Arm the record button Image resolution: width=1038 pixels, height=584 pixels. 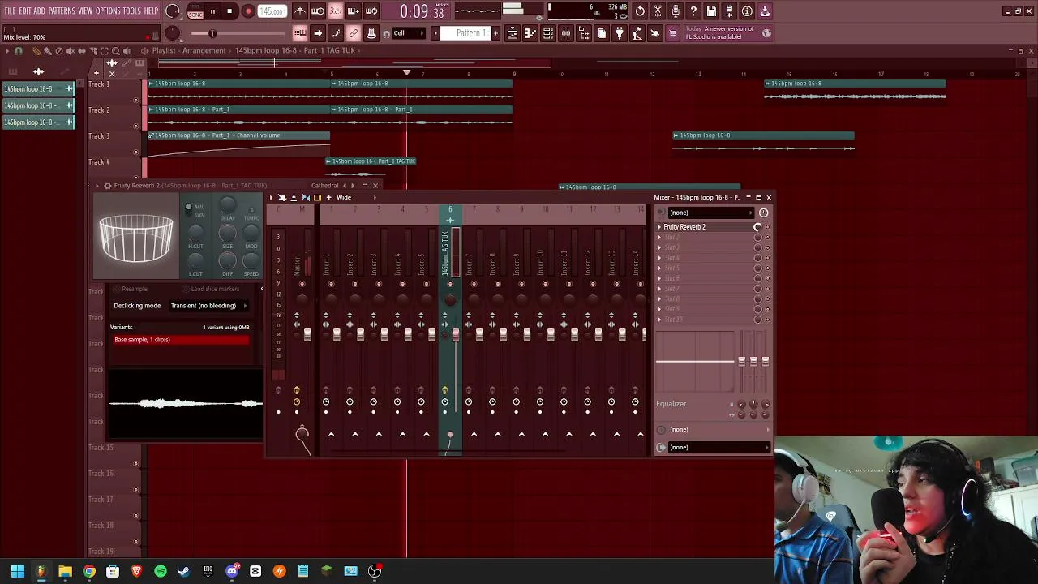[x=248, y=11]
